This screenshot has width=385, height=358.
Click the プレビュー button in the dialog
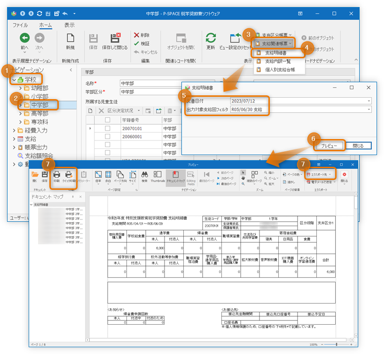pyautogui.click(x=329, y=146)
